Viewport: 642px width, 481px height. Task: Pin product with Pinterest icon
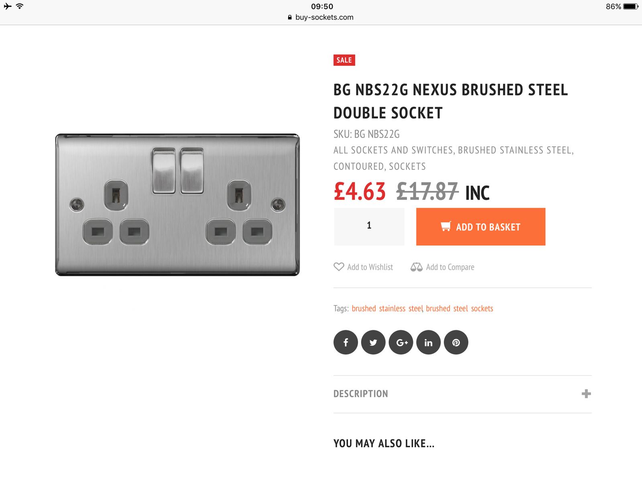coord(456,342)
